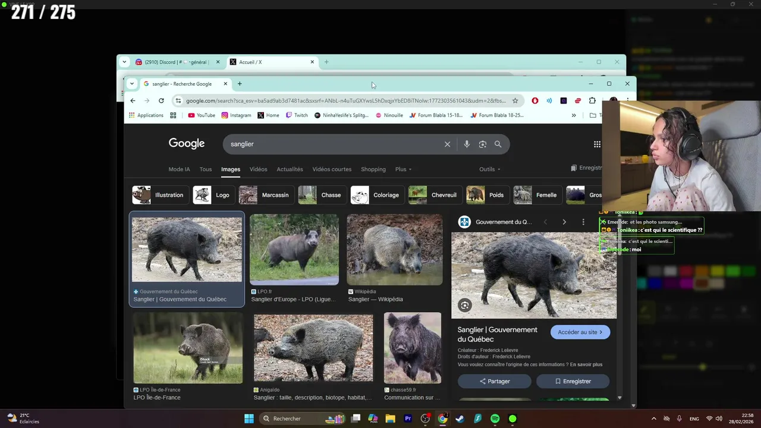Open new tab in the Google window
Image resolution: width=761 pixels, height=428 pixels.
click(x=240, y=84)
